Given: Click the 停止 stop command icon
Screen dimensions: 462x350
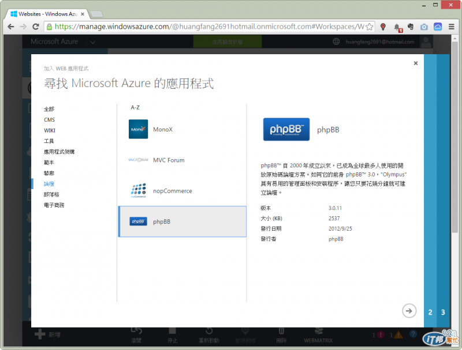Looking at the screenshot, I should [172, 331].
